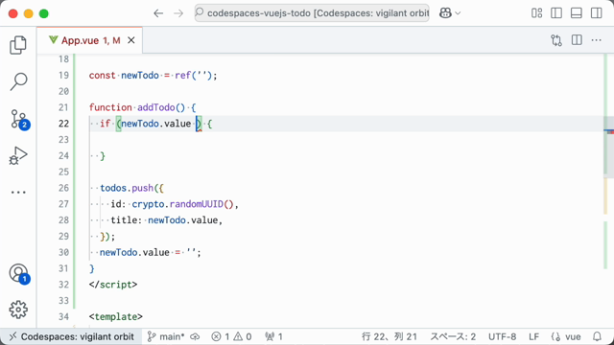Viewport: 614px width, 345px height.
Task: Go forward in navigation history
Action: coord(178,13)
